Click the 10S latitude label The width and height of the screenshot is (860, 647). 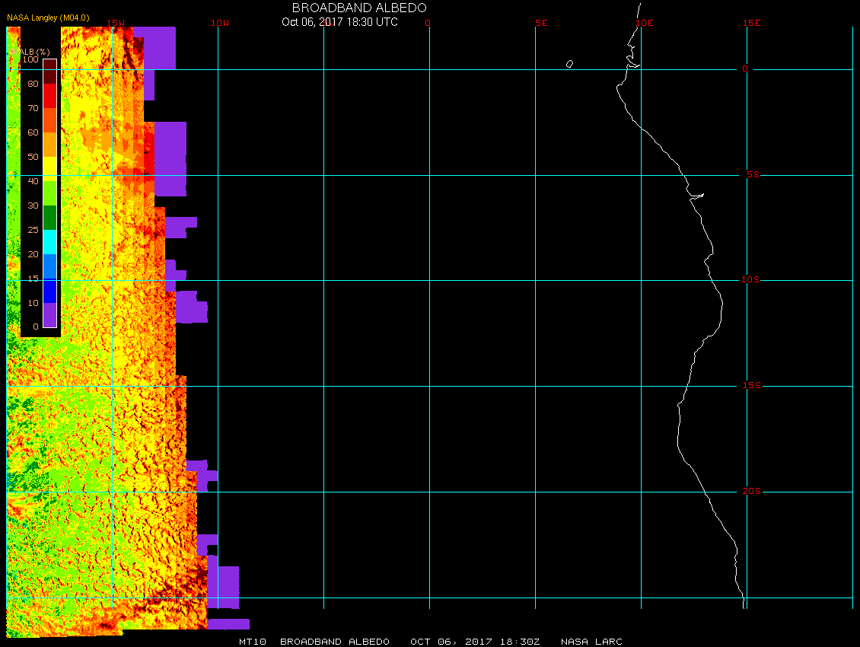[750, 280]
